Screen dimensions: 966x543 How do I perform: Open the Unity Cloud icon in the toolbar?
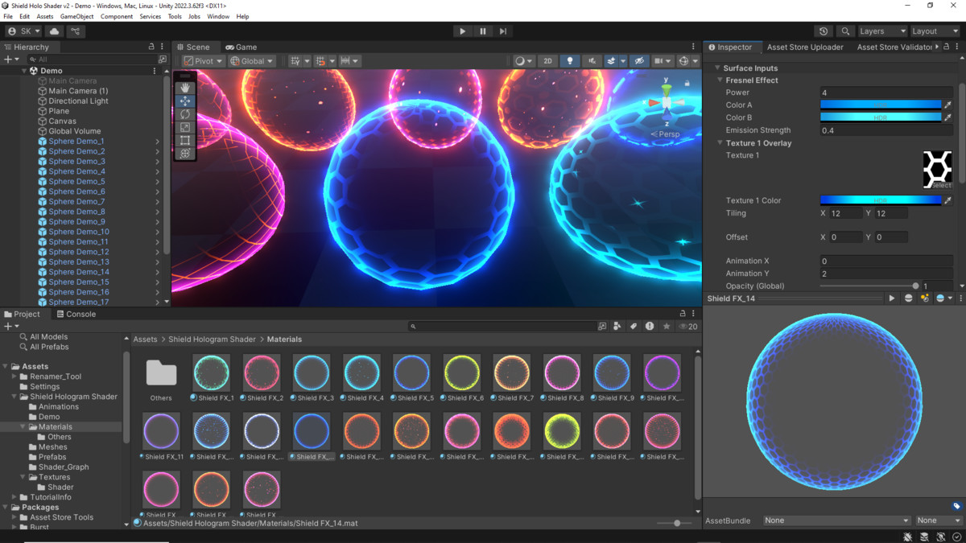(53, 31)
